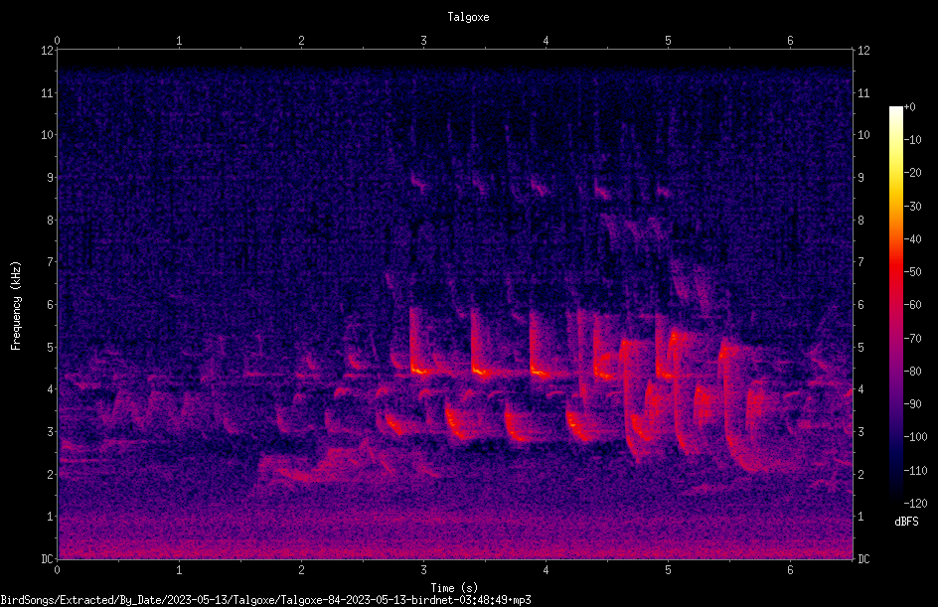Screen dimensions: 938x607
Task: Click the Time (s) axis label
Action: [454, 588]
